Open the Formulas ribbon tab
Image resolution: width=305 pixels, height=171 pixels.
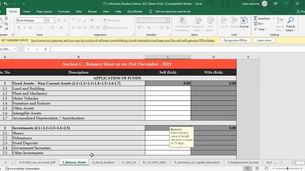[x=63, y=11]
